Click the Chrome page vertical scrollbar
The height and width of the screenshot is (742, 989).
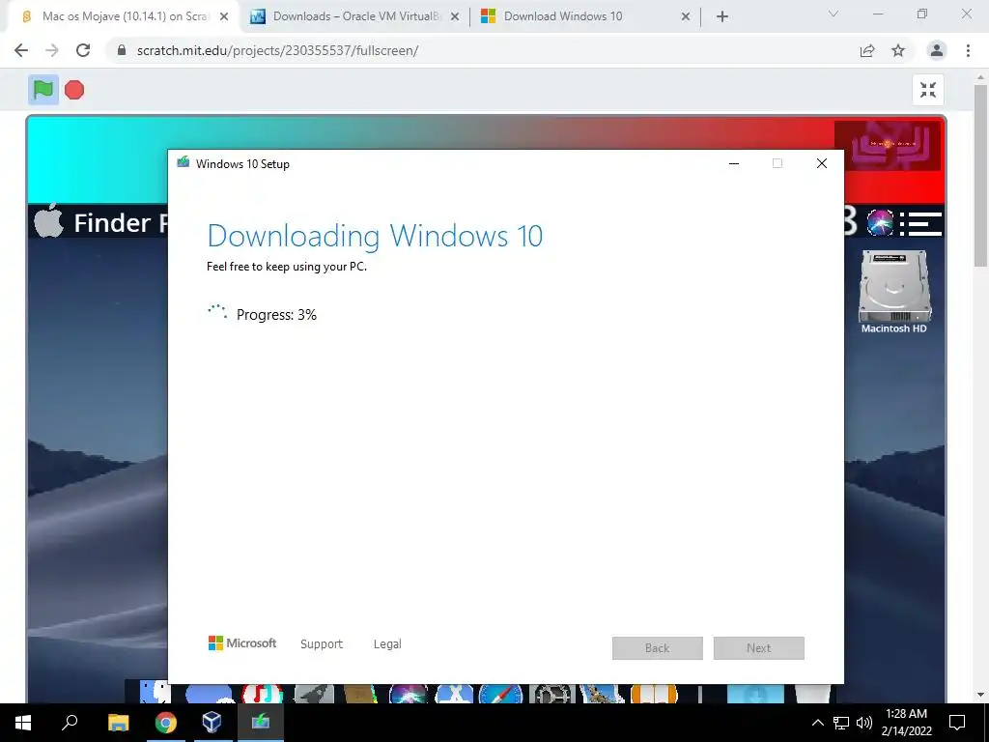980,177
